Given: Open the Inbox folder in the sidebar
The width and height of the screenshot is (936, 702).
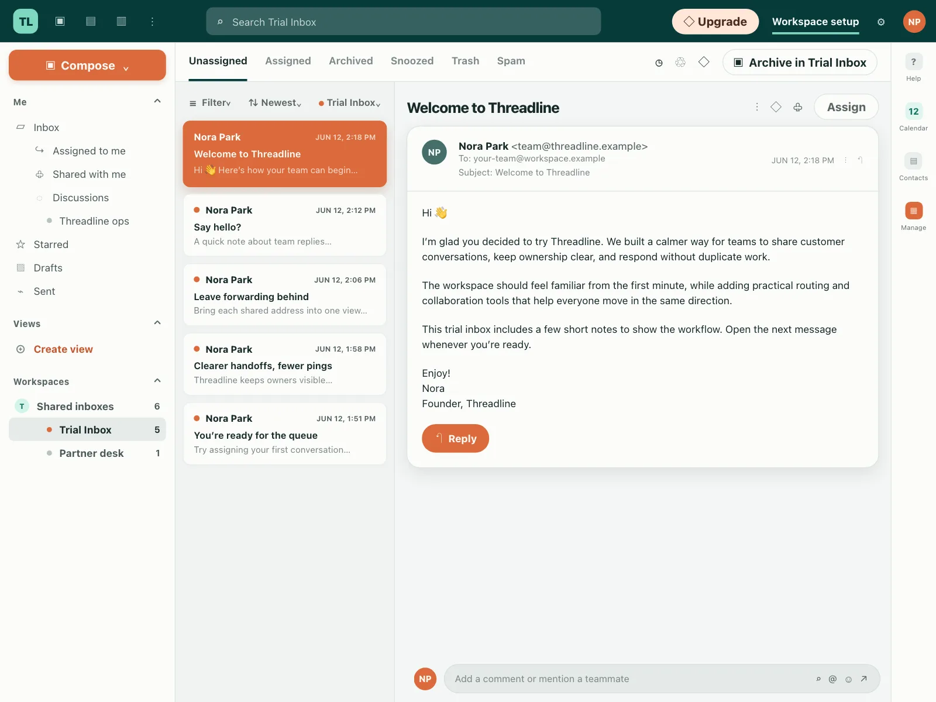Looking at the screenshot, I should coord(88,128).
